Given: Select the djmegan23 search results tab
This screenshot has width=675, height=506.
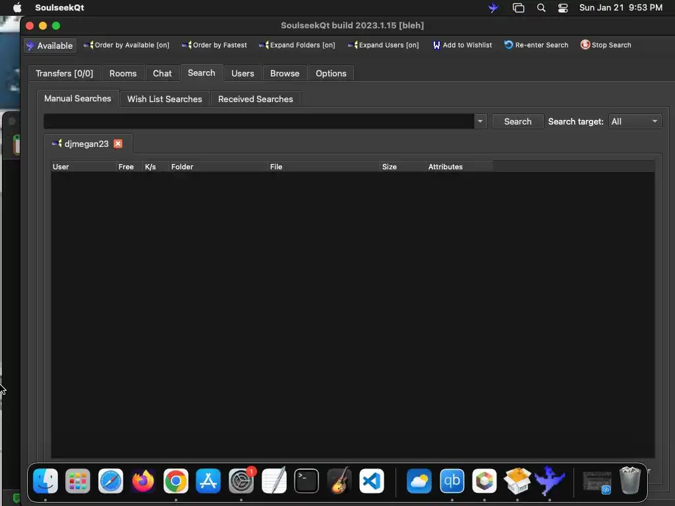Looking at the screenshot, I should coord(86,144).
